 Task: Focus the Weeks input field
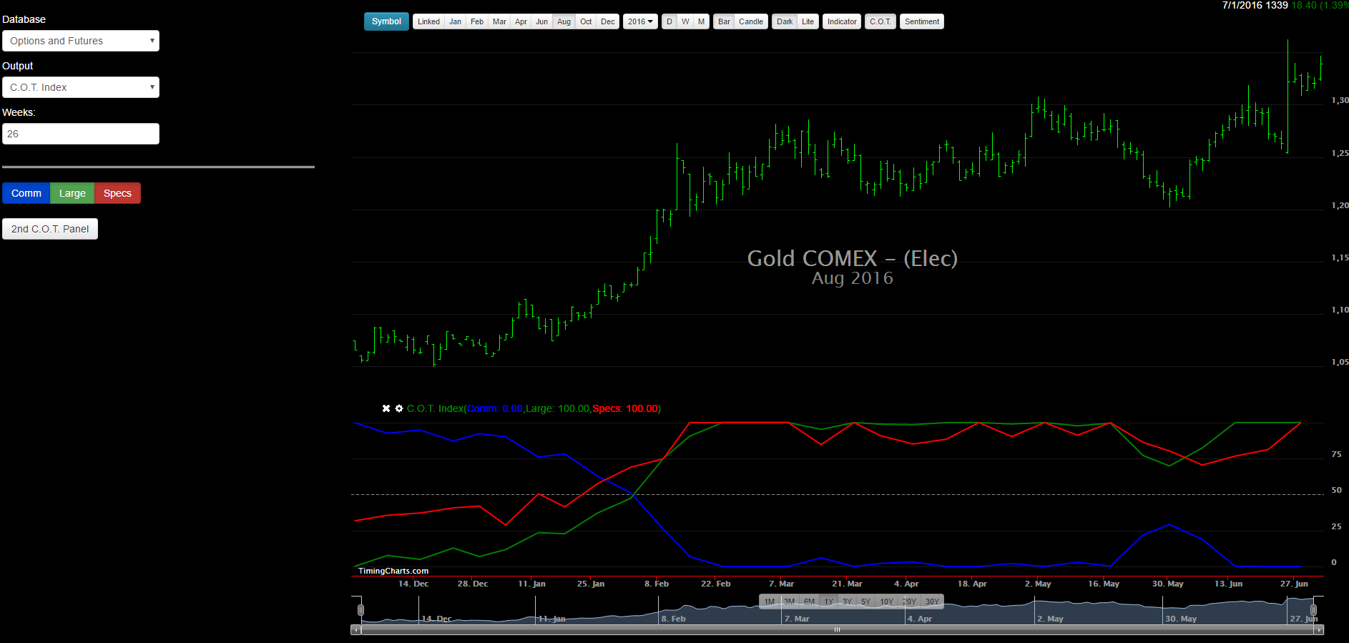81,134
